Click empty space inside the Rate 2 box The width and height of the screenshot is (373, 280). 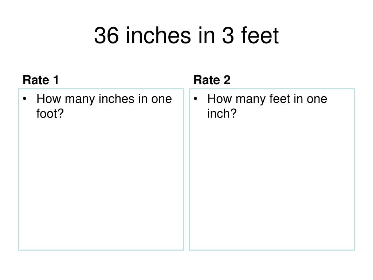272,186
